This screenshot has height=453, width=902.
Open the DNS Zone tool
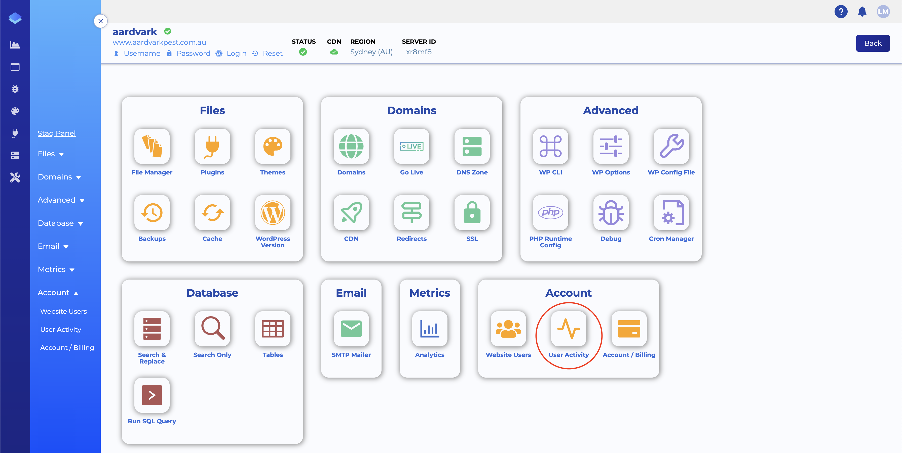click(x=472, y=146)
